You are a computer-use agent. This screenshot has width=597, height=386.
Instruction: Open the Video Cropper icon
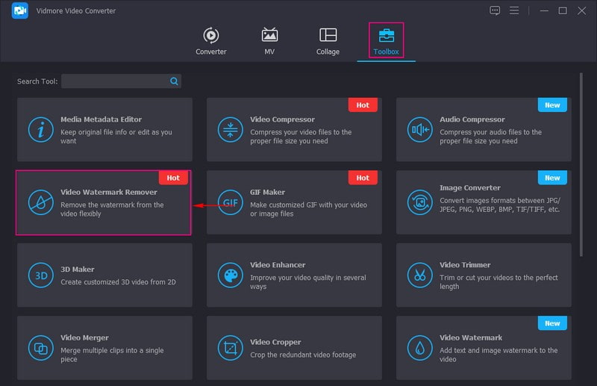point(230,347)
